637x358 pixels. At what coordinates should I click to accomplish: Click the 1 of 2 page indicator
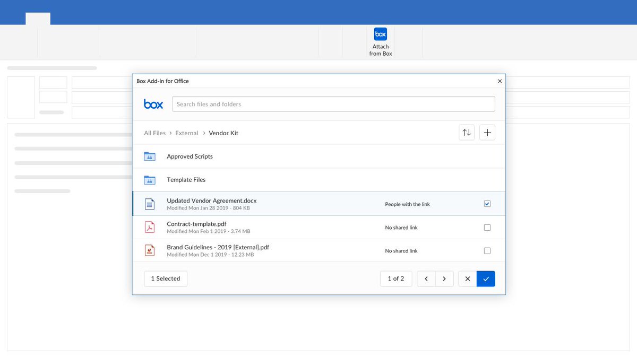tap(396, 278)
